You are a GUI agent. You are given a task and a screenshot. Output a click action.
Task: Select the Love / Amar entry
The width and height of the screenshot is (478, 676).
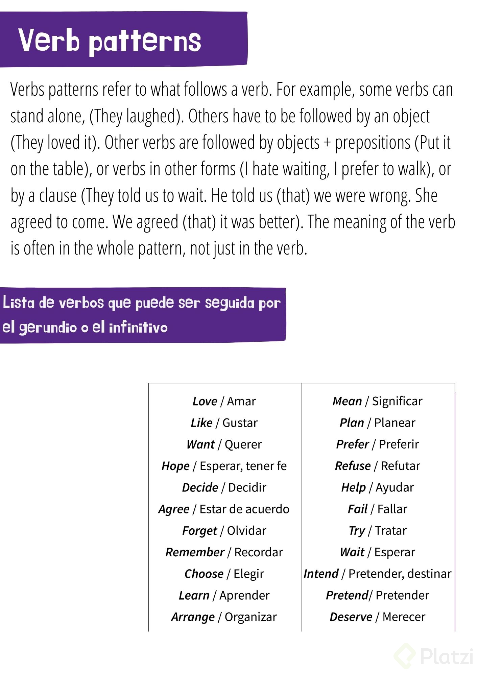tap(224, 401)
